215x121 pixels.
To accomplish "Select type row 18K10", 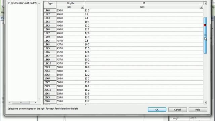I will [123, 64].
